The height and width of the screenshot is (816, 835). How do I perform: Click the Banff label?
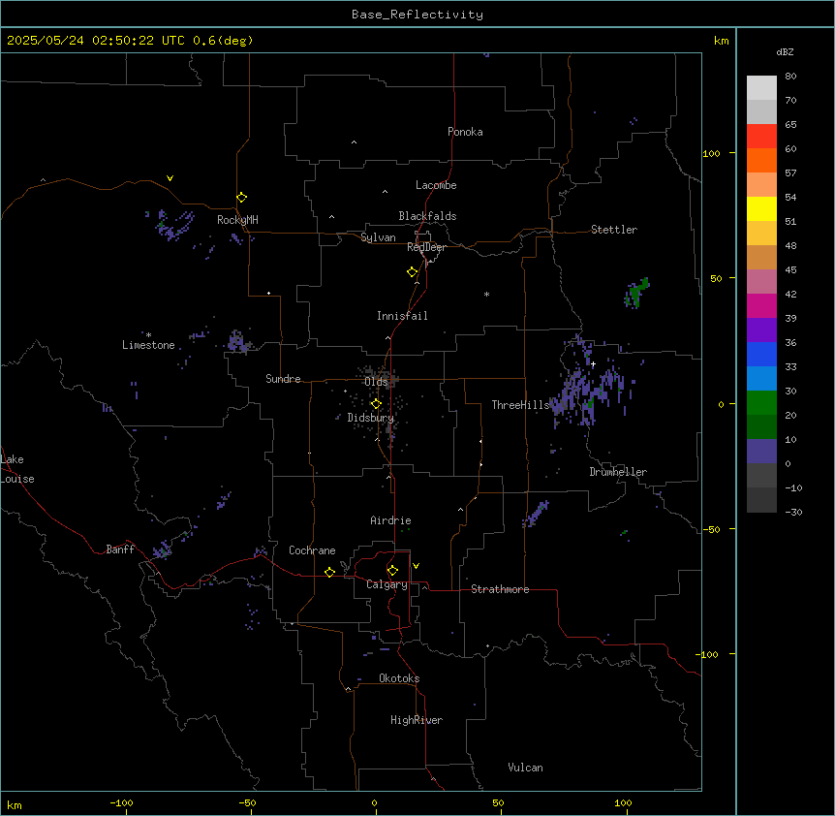[120, 549]
